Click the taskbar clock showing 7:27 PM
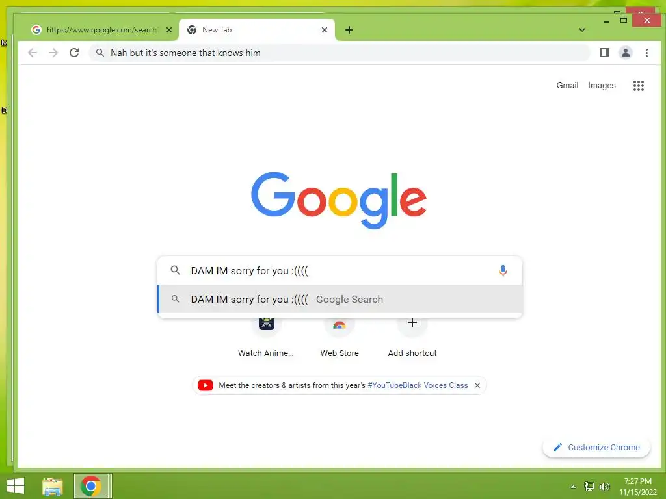 pyautogui.click(x=637, y=487)
